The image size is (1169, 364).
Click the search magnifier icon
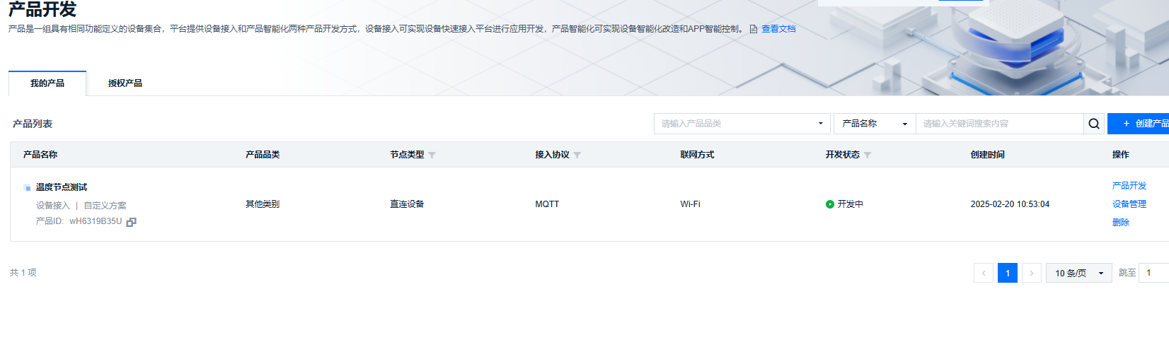pyautogui.click(x=1094, y=124)
